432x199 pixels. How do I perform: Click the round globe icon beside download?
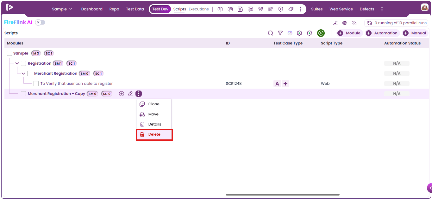tap(345, 23)
